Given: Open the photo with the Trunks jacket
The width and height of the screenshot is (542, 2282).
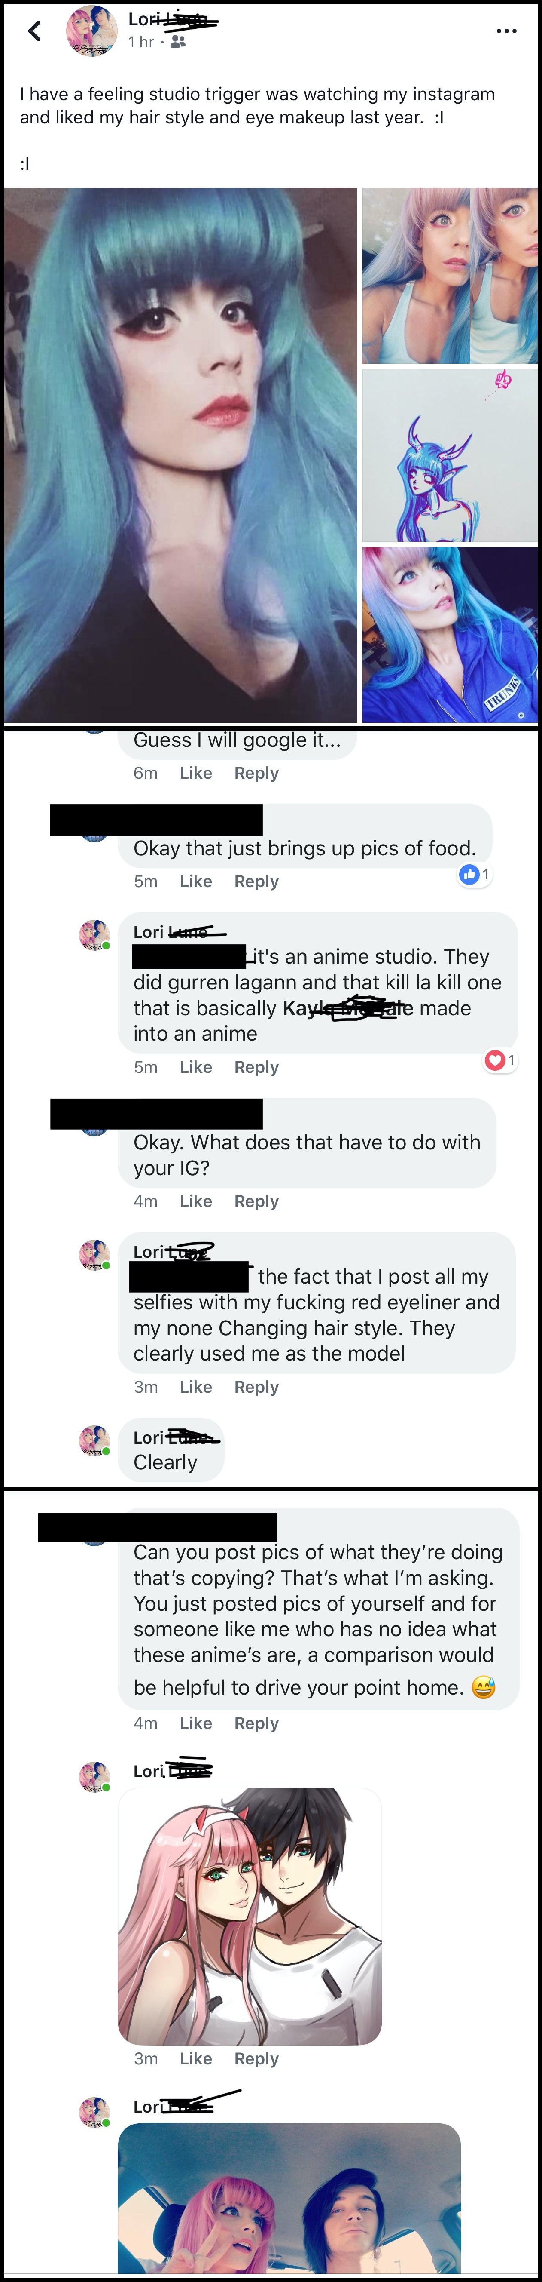Looking at the screenshot, I should click(450, 634).
